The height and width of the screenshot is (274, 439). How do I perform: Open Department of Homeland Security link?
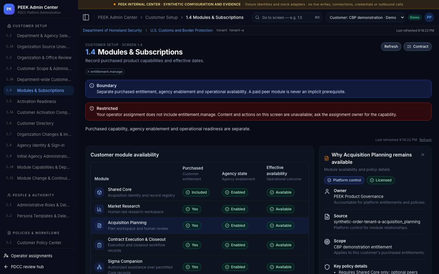pyautogui.click(x=112, y=30)
